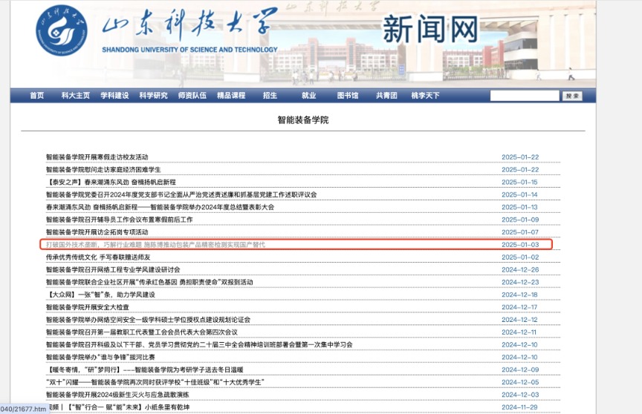
Task: Open the 【大众网】一张"智"条 article
Action: 100,295
